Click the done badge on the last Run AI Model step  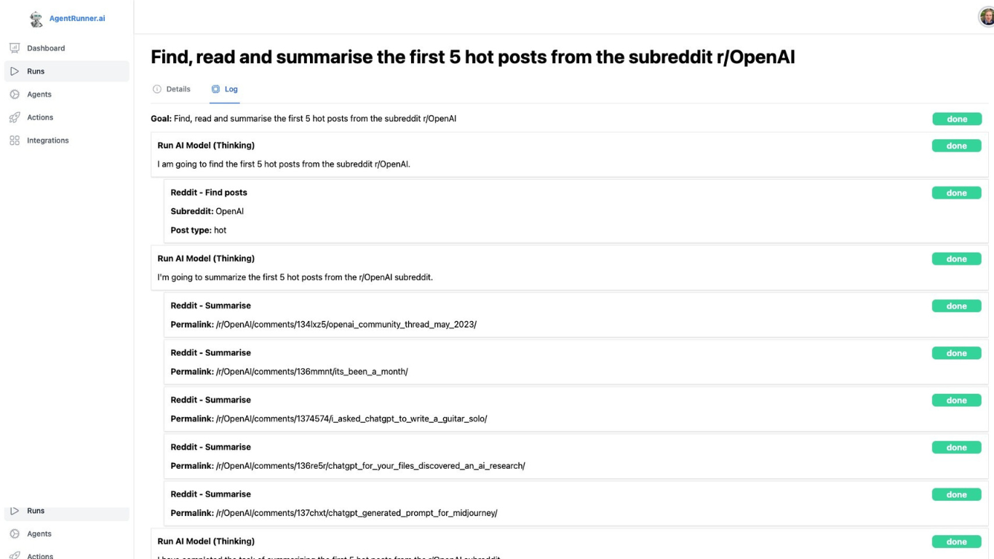(x=957, y=542)
